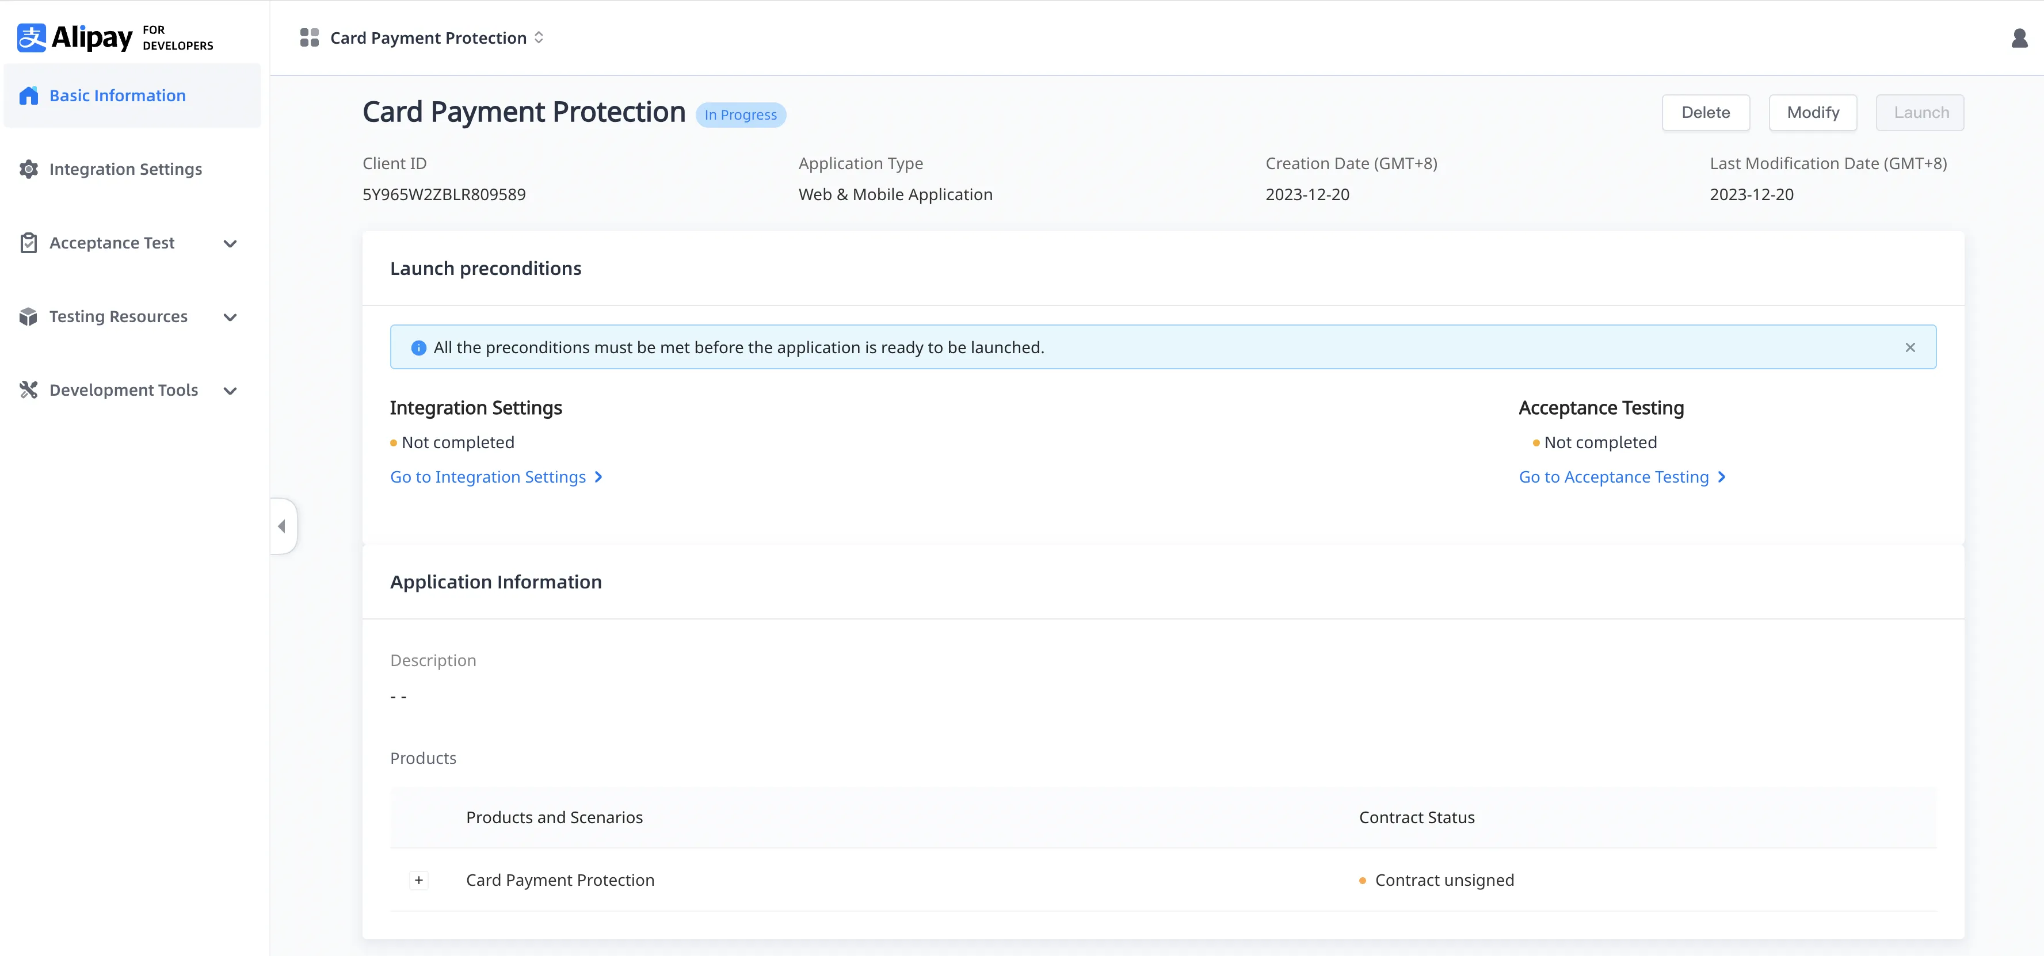This screenshot has width=2044, height=956.
Task: Click the Testing Resources cube icon
Action: 29,316
